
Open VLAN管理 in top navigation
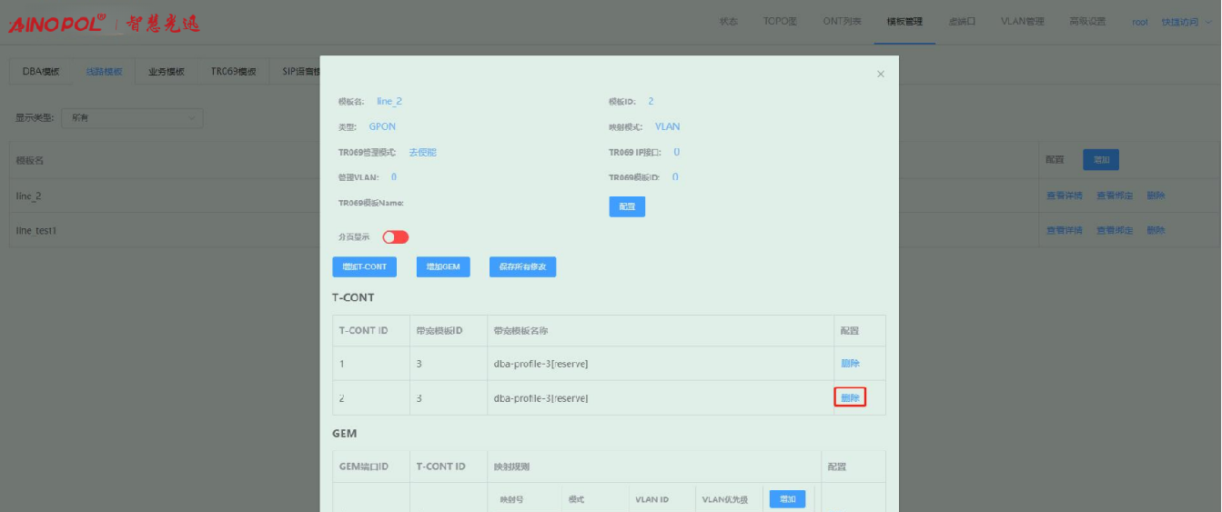(1022, 22)
